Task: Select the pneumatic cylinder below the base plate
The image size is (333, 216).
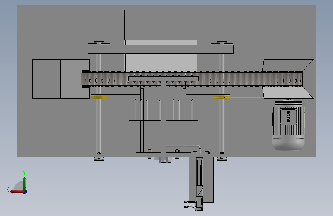Action: coord(199,184)
